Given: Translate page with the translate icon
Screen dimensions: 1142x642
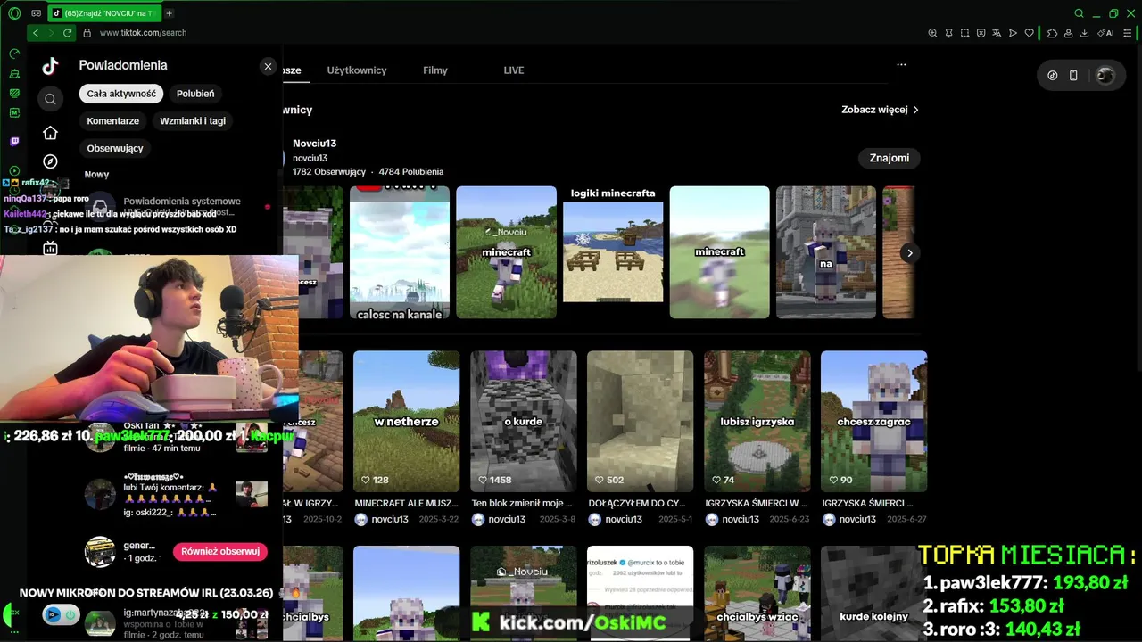Looking at the screenshot, I should [997, 33].
